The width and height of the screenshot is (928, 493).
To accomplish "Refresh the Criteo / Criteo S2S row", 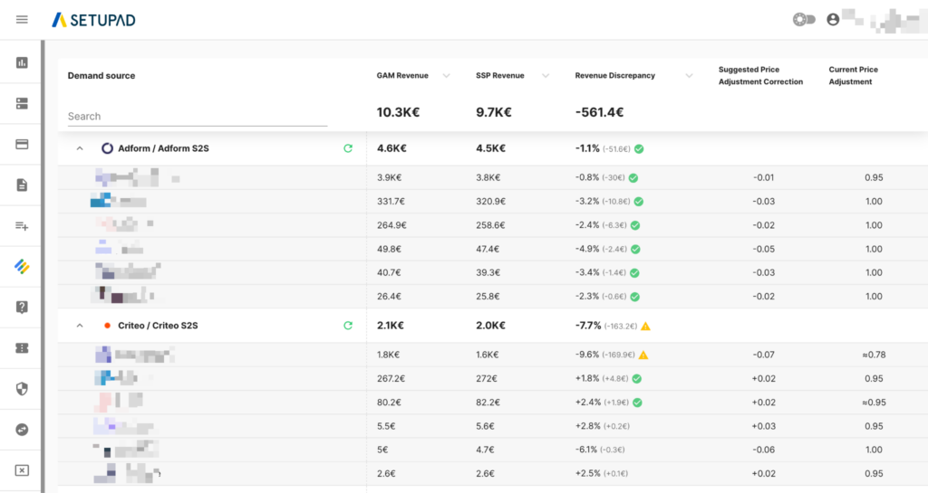I will tap(348, 326).
